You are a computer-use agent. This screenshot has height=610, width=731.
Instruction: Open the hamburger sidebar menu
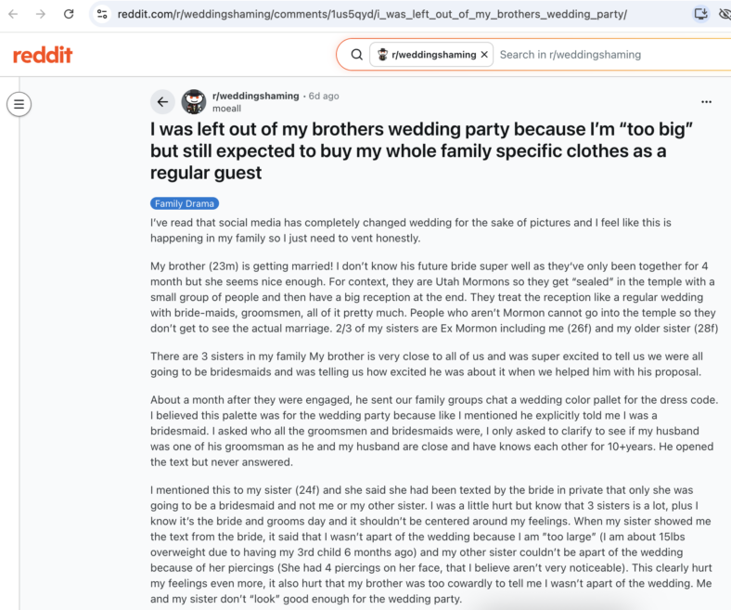click(x=19, y=104)
